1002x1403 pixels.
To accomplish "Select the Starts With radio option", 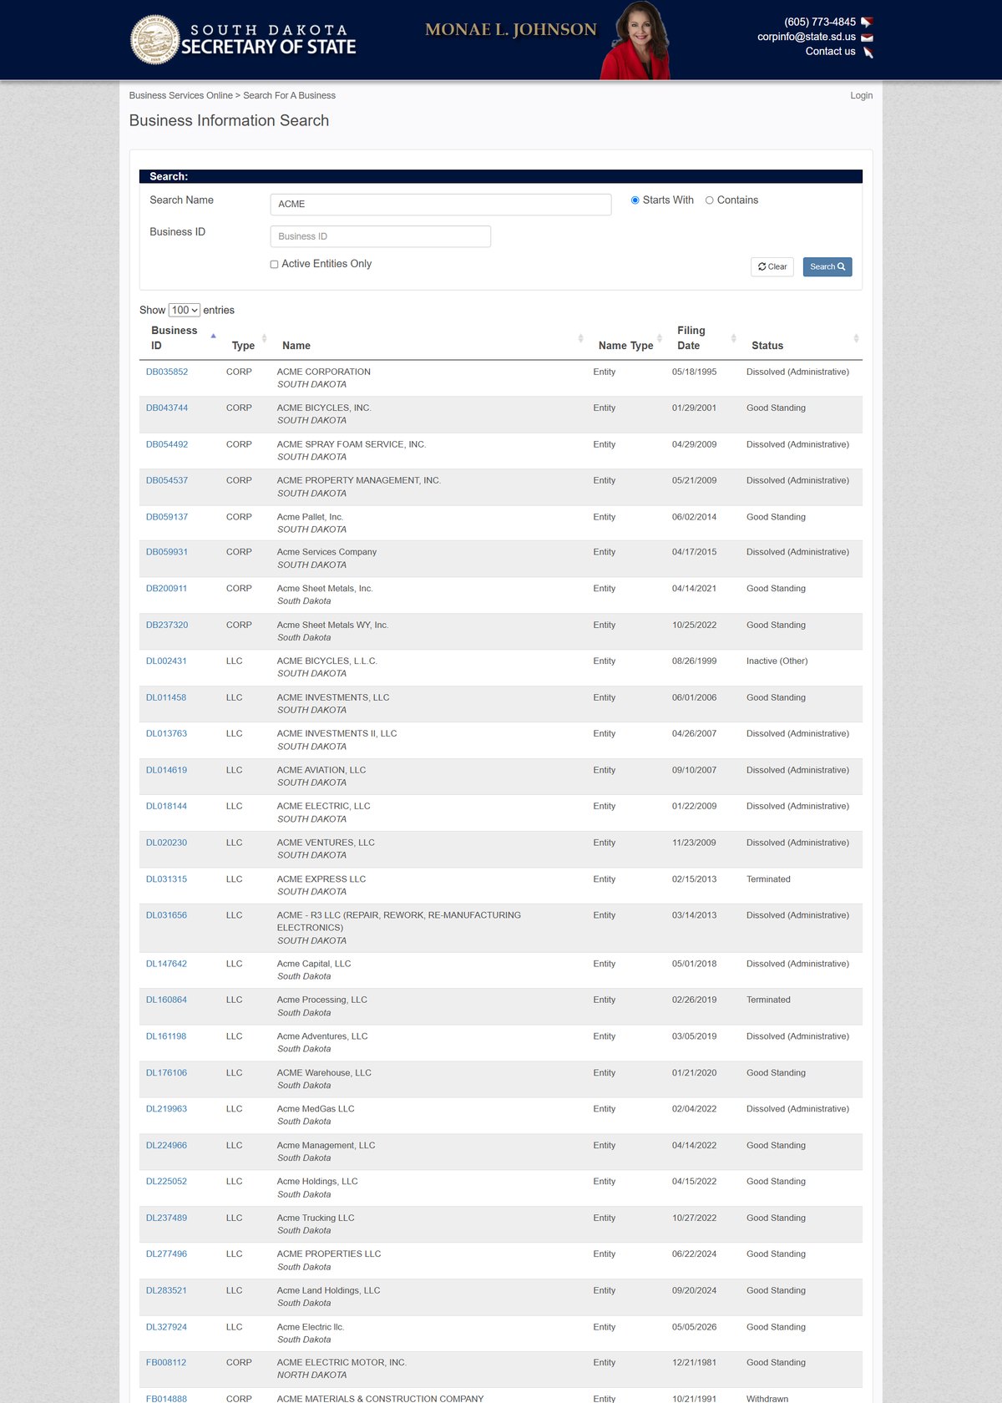I will (635, 200).
